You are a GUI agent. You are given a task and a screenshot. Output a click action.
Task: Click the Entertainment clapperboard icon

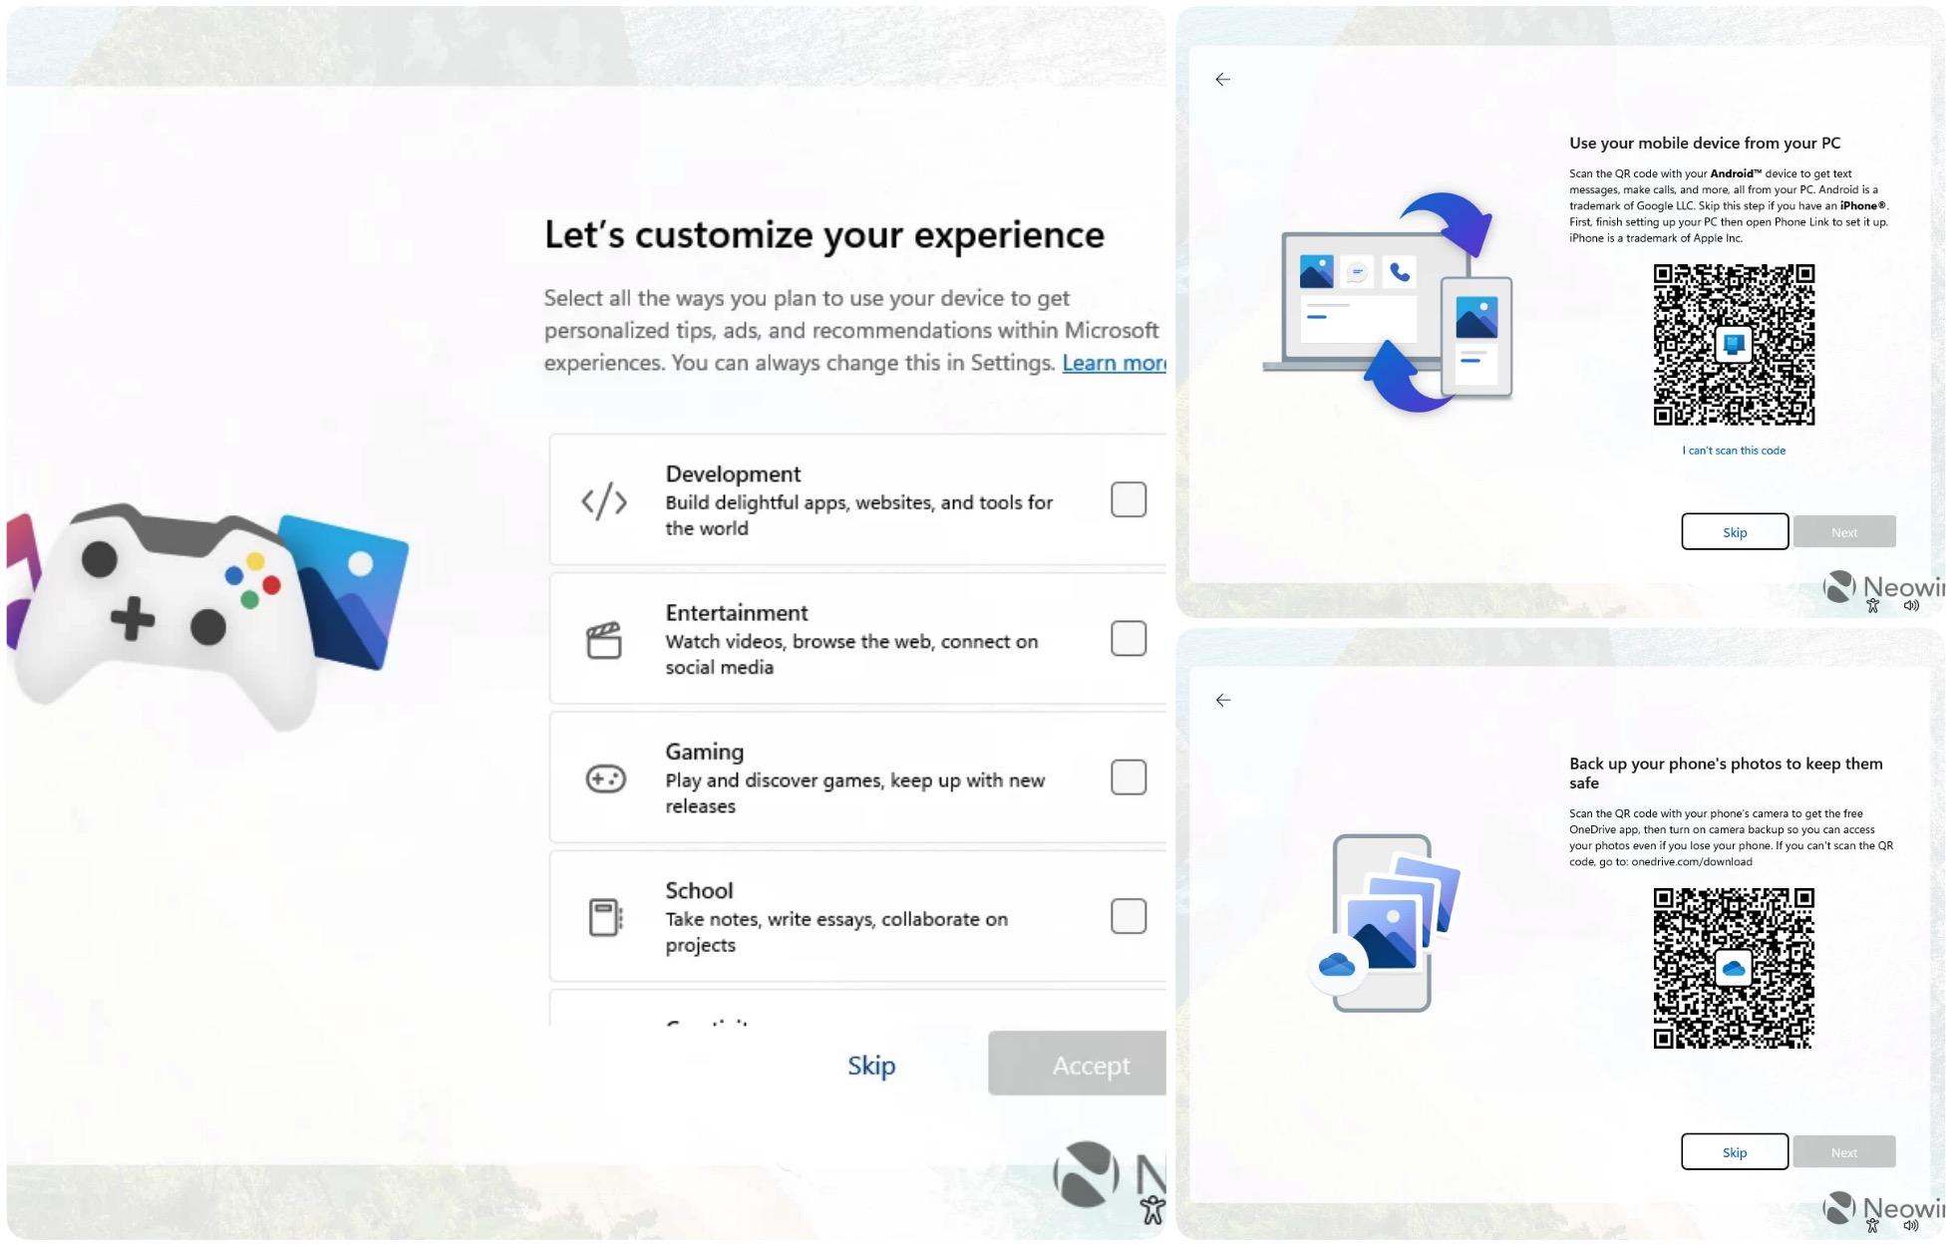pyautogui.click(x=604, y=640)
